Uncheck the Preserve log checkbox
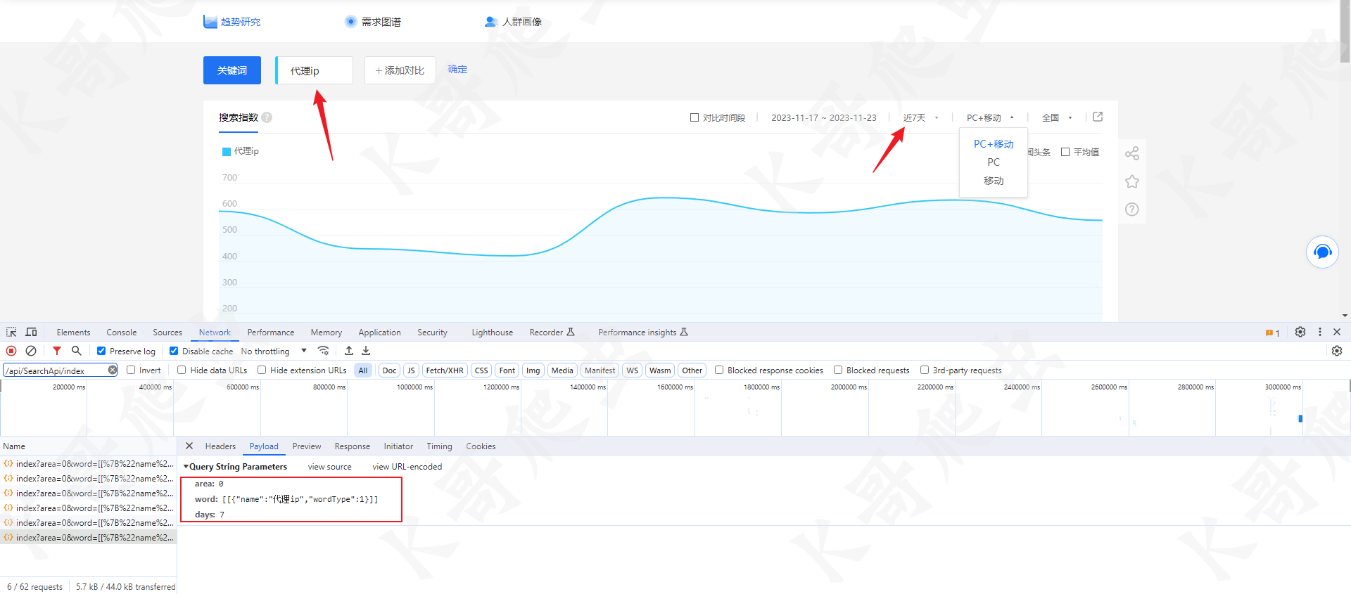Screen dimensions: 1351x594 coord(101,351)
